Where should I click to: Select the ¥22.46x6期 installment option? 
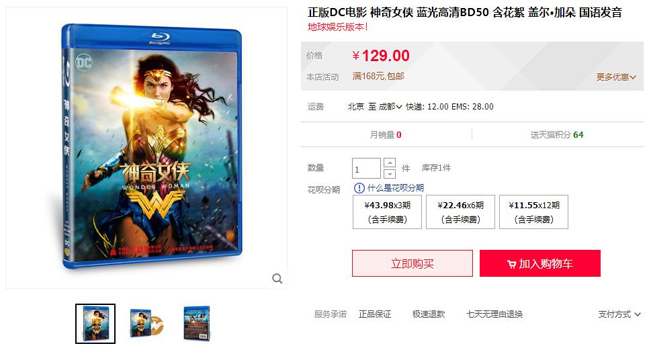click(460, 212)
